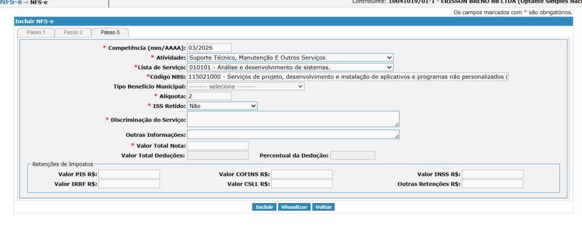Click the Valor PIS R$ field
The width and height of the screenshot is (582, 235).
(x=129, y=174)
